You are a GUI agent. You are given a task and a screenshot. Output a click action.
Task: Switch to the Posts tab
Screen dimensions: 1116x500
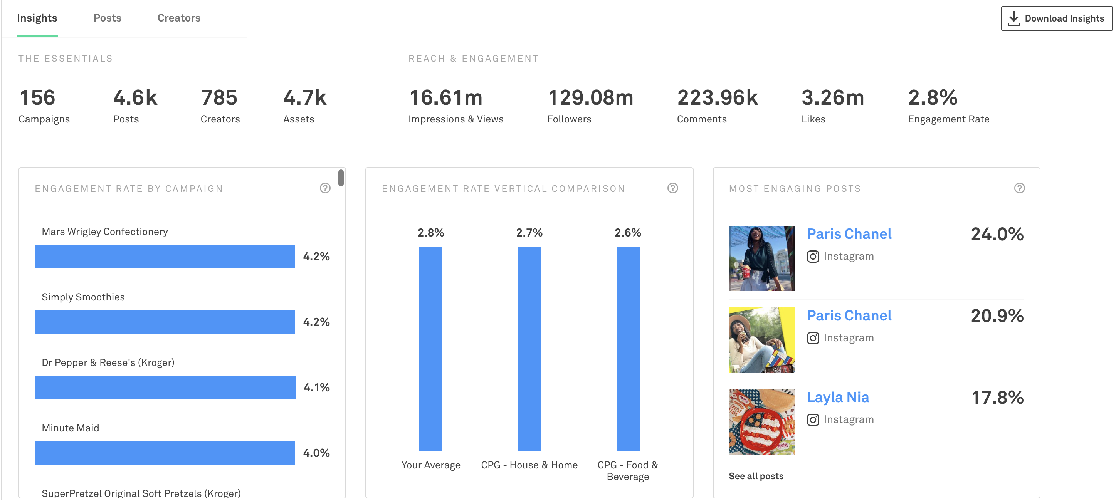(108, 18)
